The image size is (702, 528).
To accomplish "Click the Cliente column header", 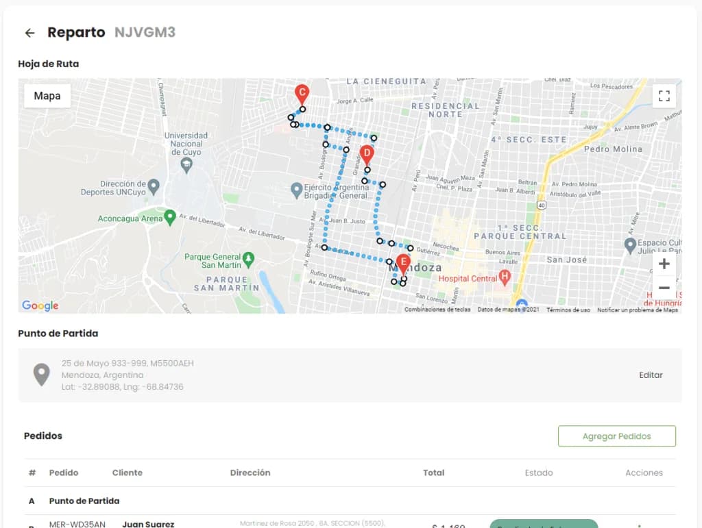I will [x=127, y=473].
